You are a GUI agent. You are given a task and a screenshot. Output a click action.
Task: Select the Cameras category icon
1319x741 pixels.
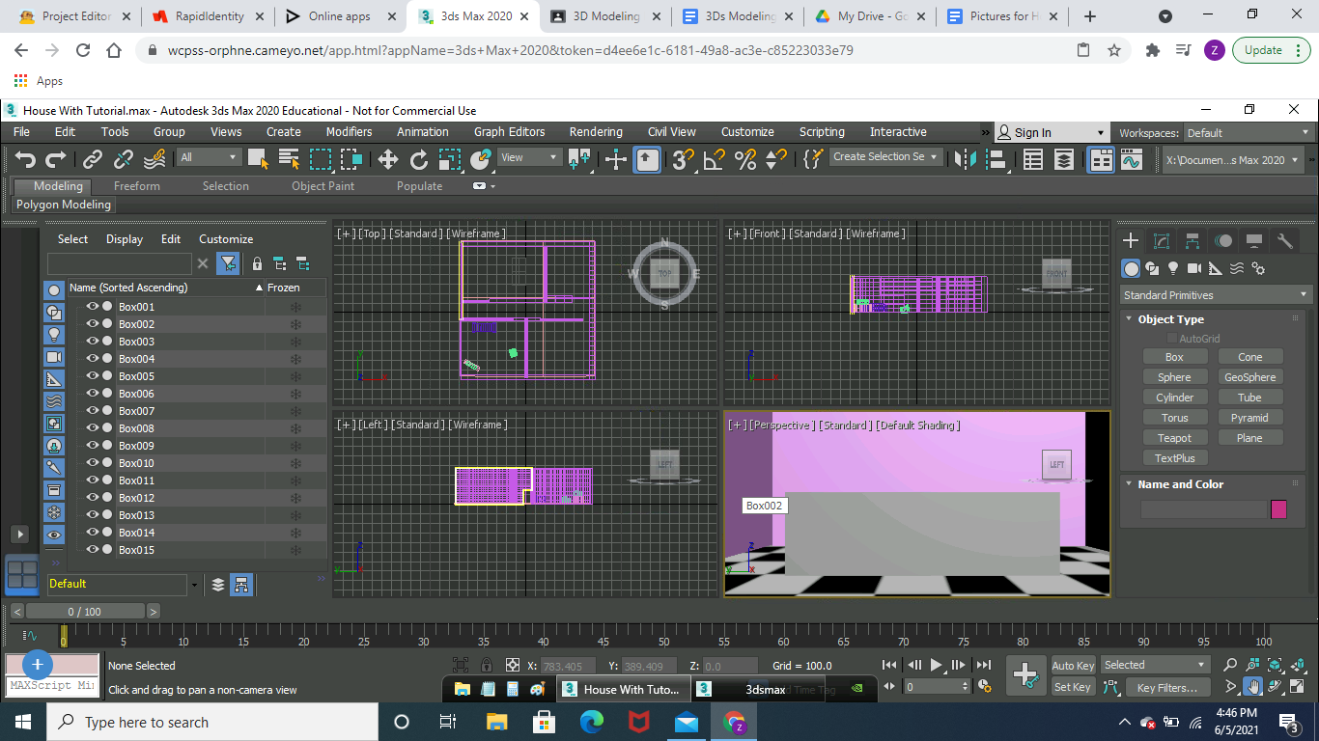[1194, 268]
